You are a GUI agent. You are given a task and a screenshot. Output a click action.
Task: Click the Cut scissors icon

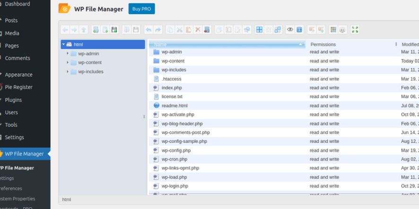[x=179, y=30]
